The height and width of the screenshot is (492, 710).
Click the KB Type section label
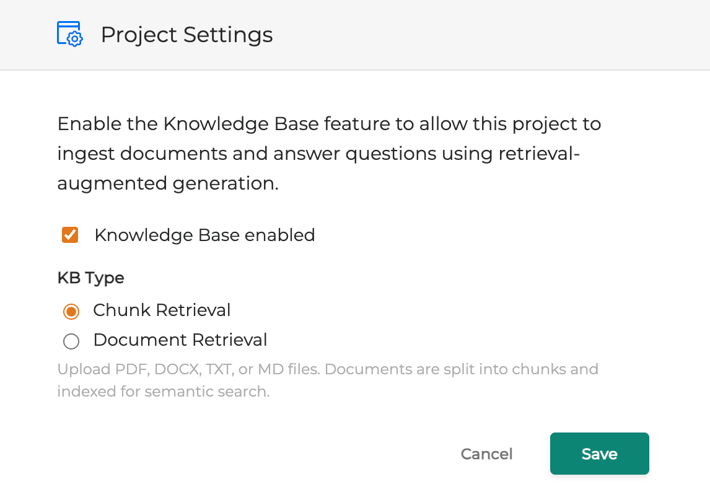(90, 278)
